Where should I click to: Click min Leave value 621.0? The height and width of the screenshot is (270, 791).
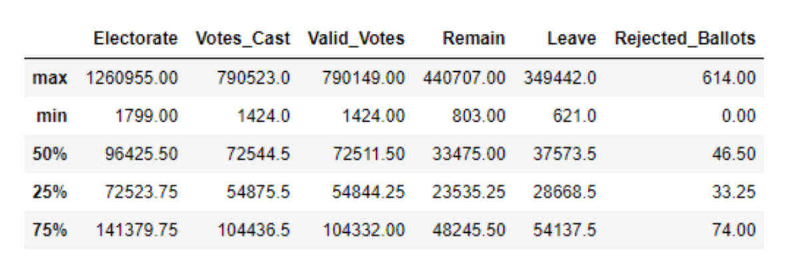coord(575,116)
